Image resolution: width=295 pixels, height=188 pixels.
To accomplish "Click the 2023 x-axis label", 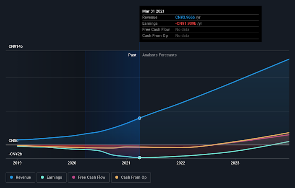I will click(x=235, y=163).
